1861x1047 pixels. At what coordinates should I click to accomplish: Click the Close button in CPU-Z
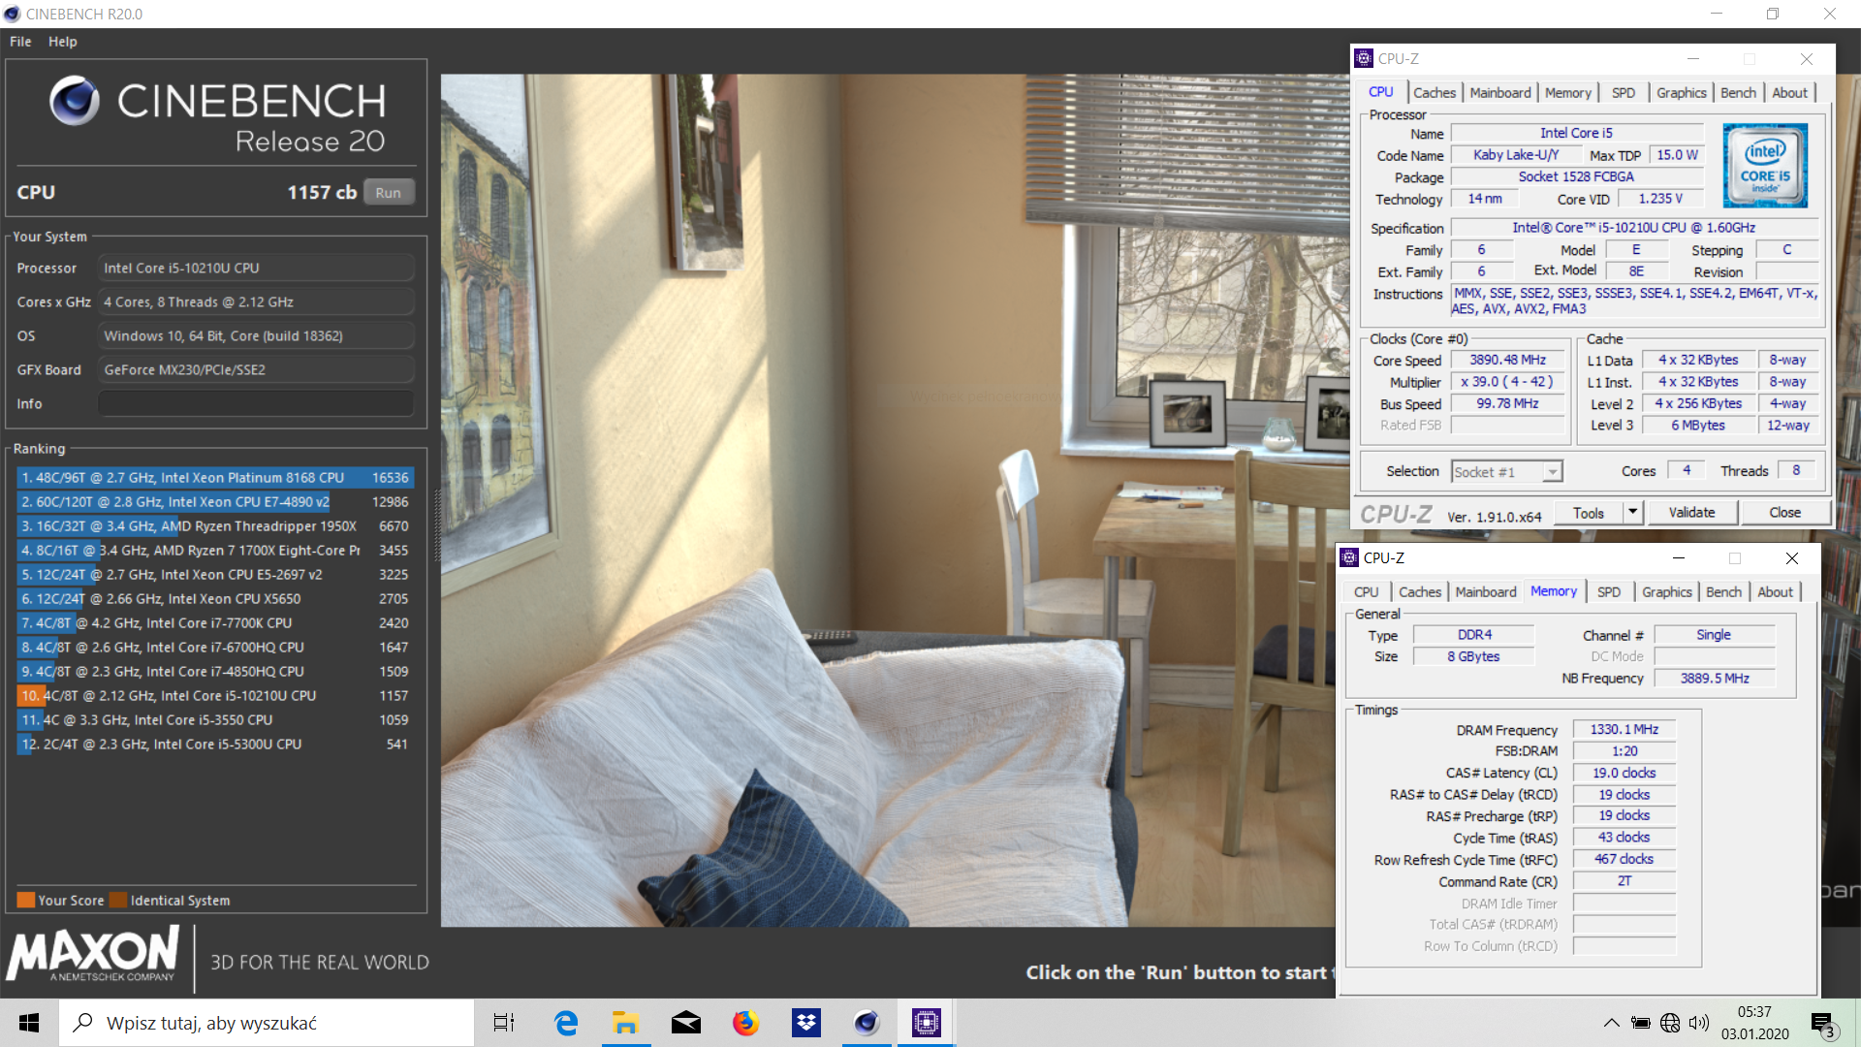tap(1784, 513)
